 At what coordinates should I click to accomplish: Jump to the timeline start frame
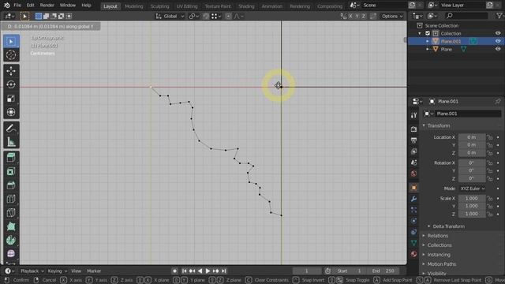click(x=184, y=271)
